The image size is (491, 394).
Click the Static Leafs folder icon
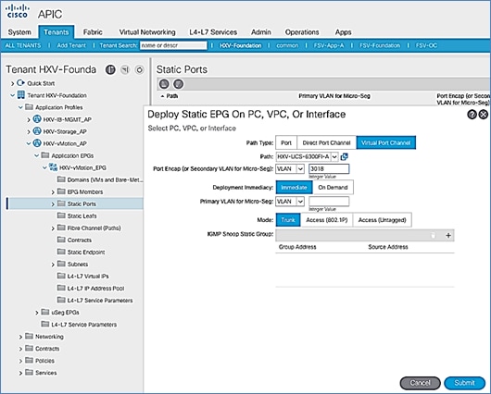(x=61, y=215)
